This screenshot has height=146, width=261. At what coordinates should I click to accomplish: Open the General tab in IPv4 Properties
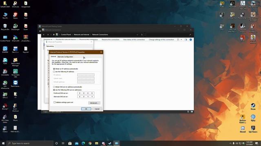(53, 57)
